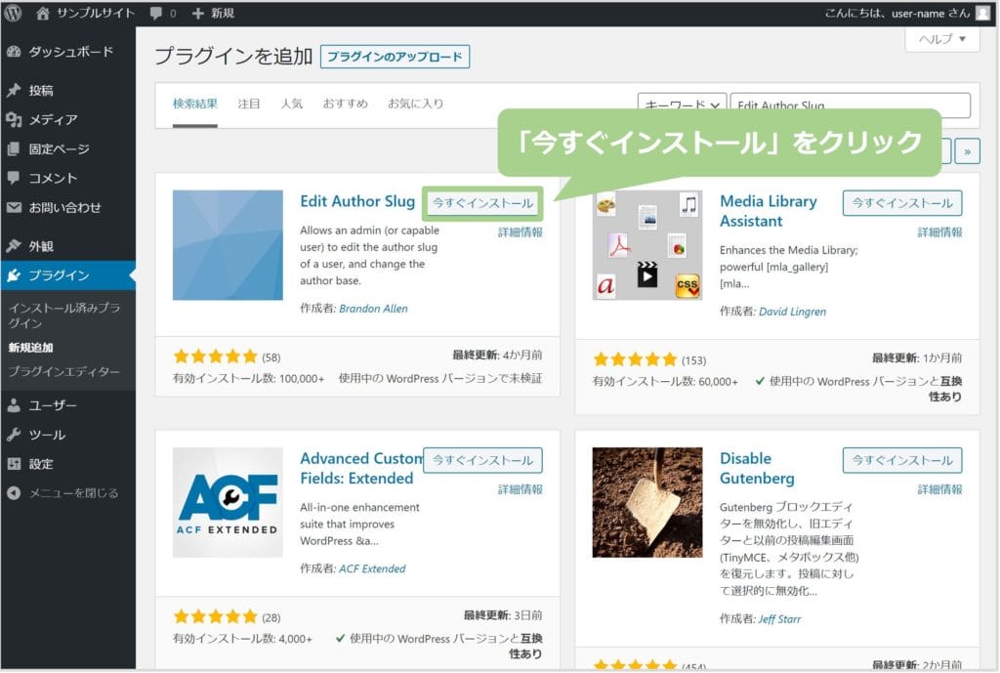Open 詳細情報 for Disable Gutenberg

tap(940, 489)
